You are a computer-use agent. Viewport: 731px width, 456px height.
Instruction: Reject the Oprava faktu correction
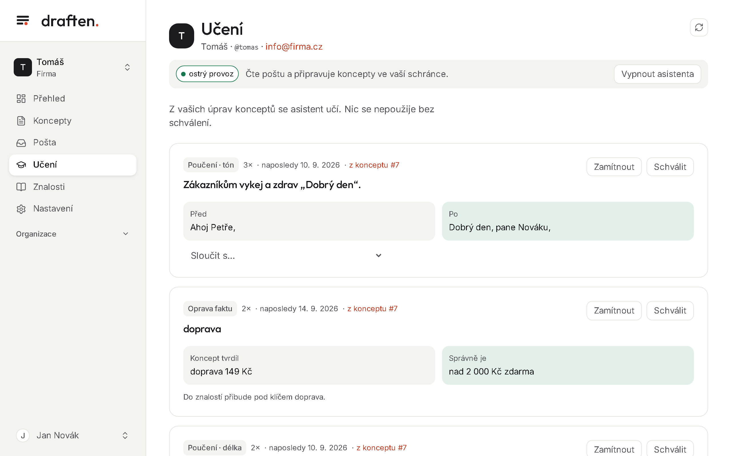coord(614,310)
